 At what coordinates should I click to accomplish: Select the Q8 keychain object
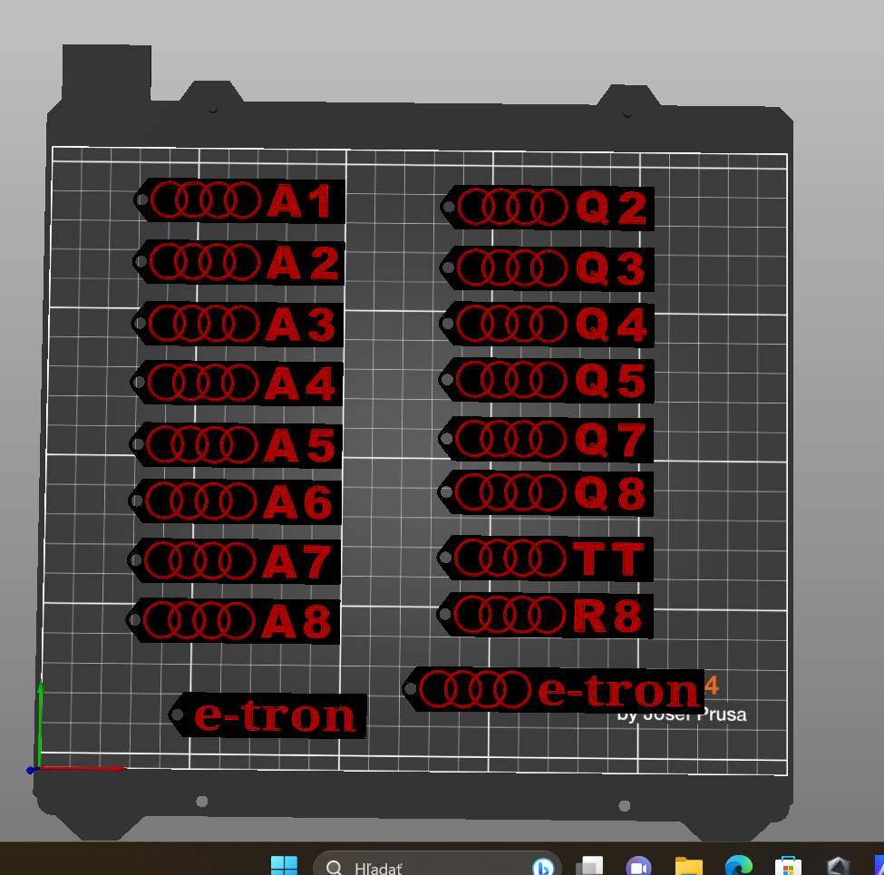[547, 493]
